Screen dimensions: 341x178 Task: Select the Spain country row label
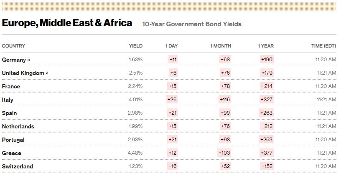coord(9,113)
